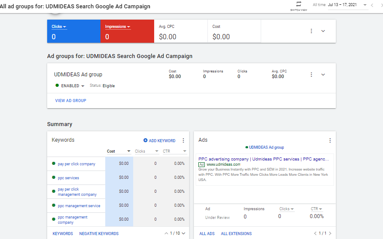Open the date range dropdown

(365, 5)
